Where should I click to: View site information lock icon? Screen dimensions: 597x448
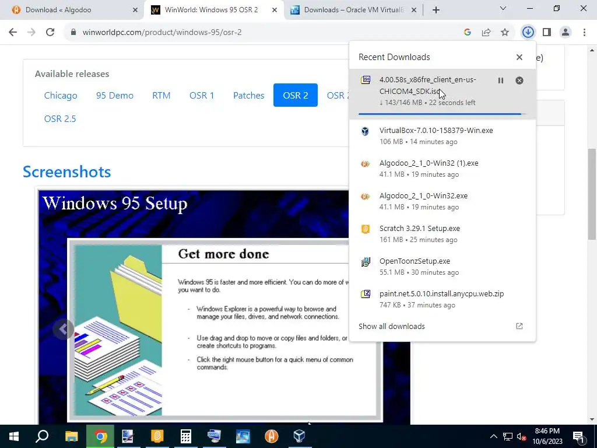click(x=73, y=33)
